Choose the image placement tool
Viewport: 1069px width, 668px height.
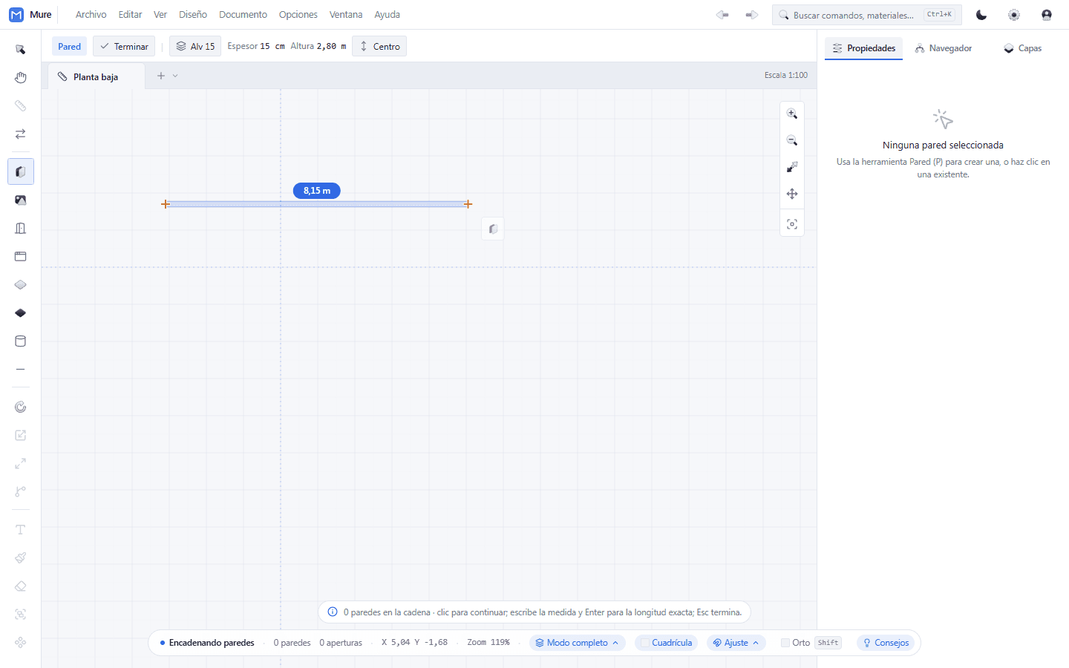(21, 200)
